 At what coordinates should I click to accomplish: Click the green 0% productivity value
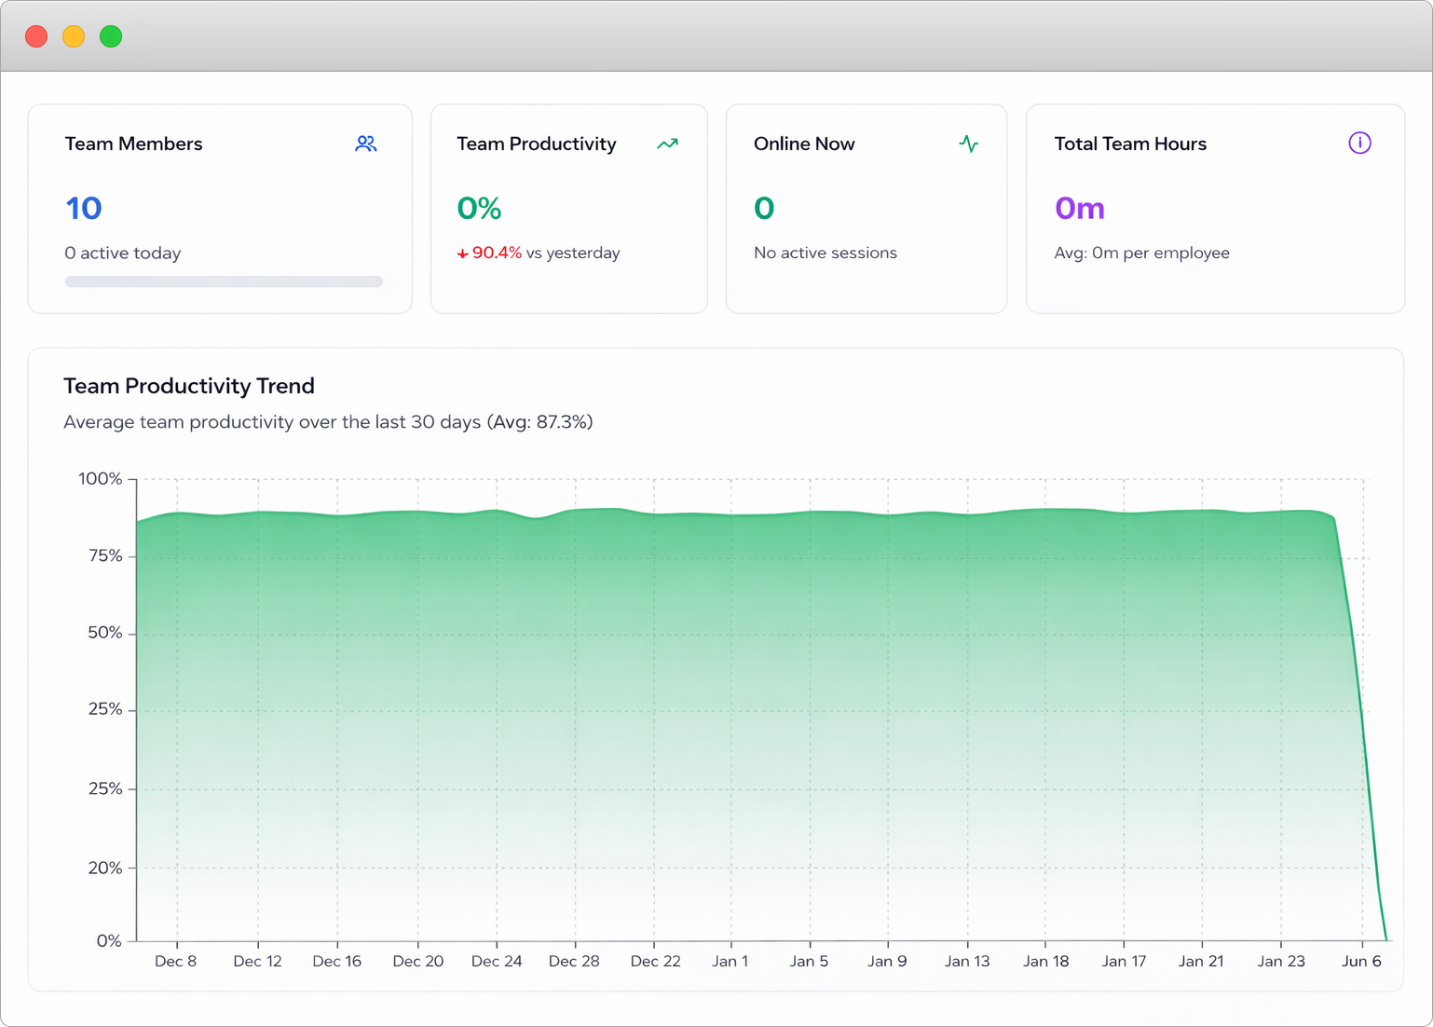click(x=479, y=208)
